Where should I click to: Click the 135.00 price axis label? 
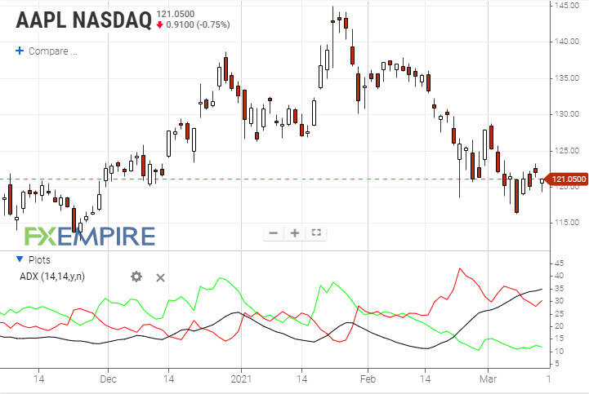coord(567,78)
